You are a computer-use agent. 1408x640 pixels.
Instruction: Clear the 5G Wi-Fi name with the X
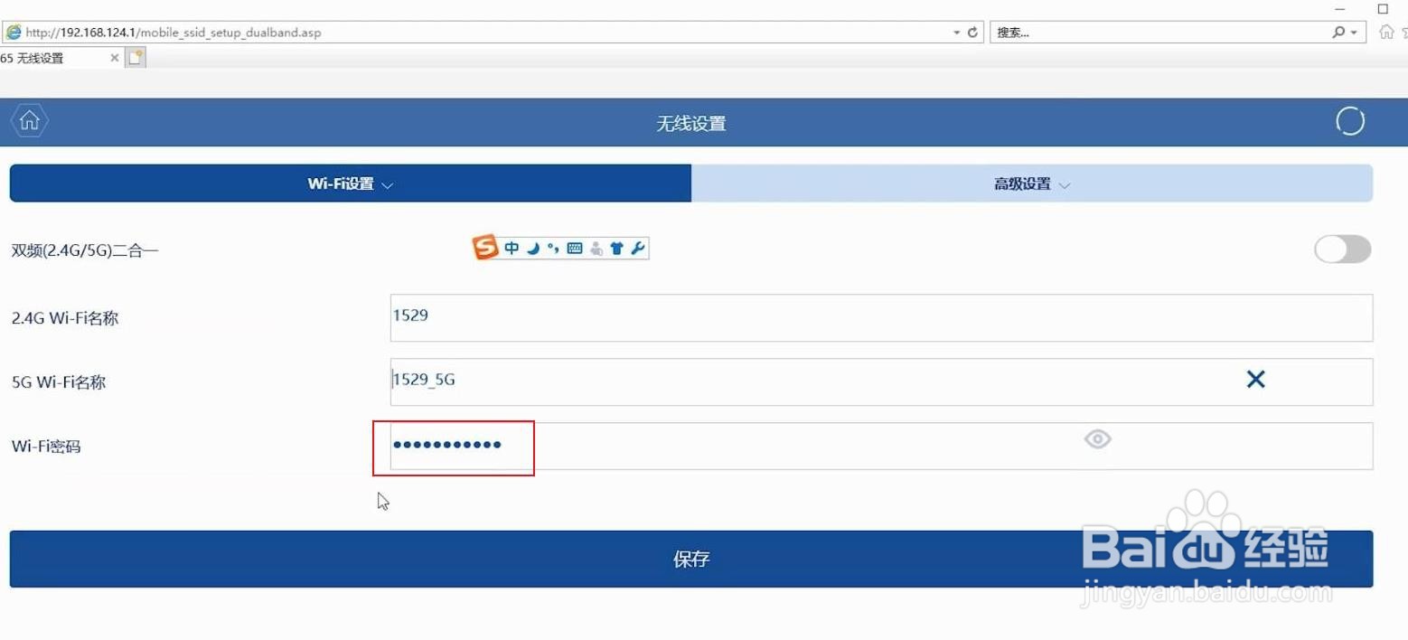pyautogui.click(x=1254, y=380)
